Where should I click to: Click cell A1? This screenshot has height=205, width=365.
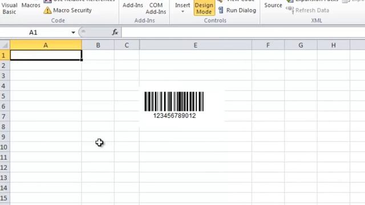[46, 55]
